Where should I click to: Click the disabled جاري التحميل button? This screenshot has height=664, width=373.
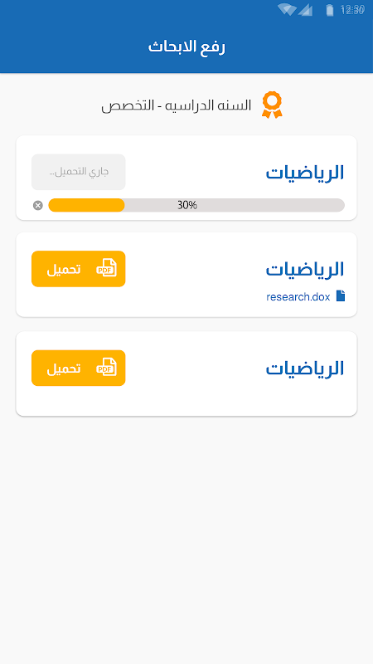click(78, 172)
